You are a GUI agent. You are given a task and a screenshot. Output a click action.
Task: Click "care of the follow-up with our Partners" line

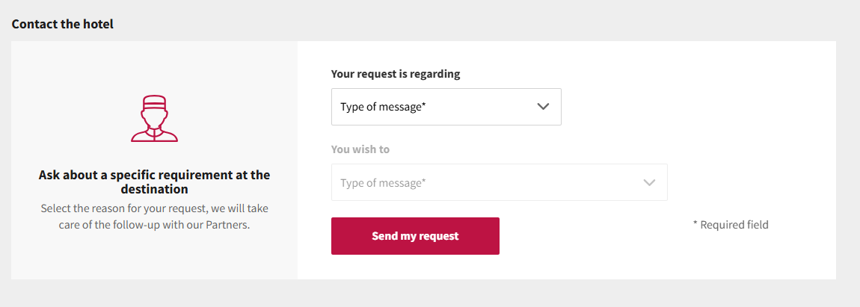click(154, 226)
